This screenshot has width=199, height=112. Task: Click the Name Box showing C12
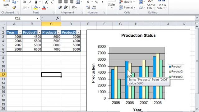pyautogui.click(x=18, y=18)
